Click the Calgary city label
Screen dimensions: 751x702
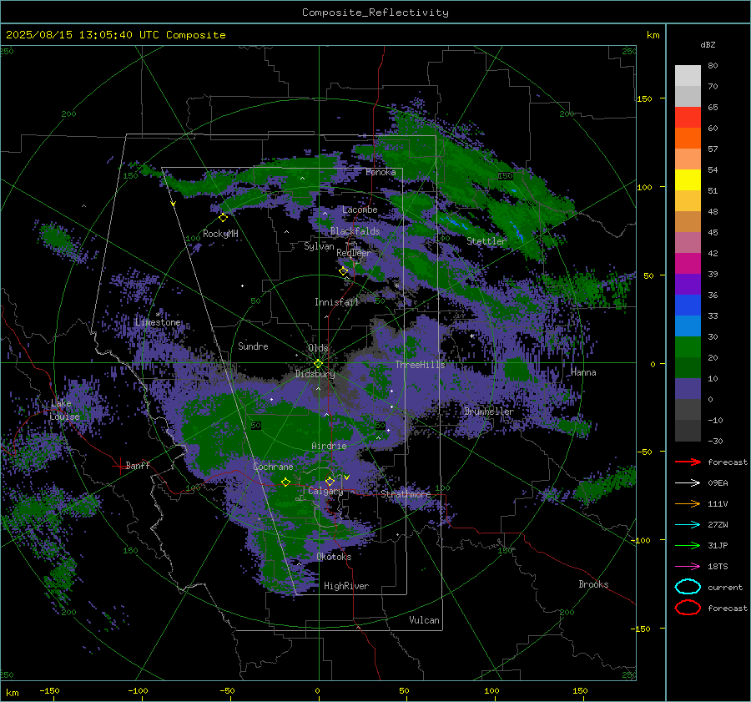pos(325,491)
